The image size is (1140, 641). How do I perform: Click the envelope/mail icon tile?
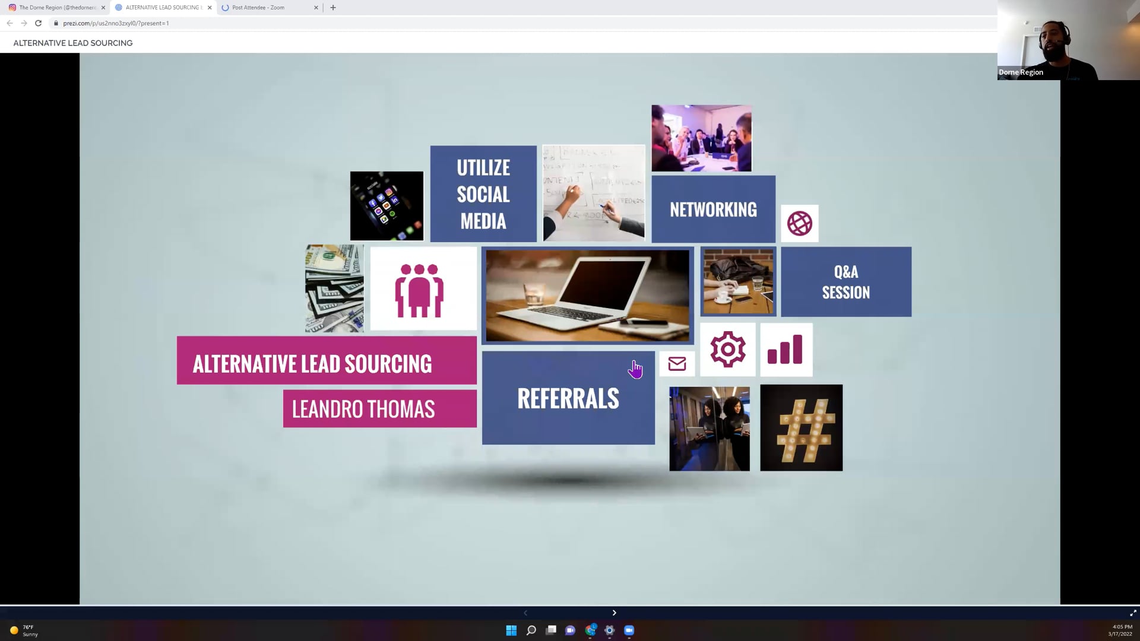click(676, 363)
